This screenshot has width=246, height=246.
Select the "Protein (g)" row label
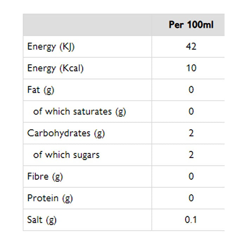pyautogui.click(x=50, y=198)
